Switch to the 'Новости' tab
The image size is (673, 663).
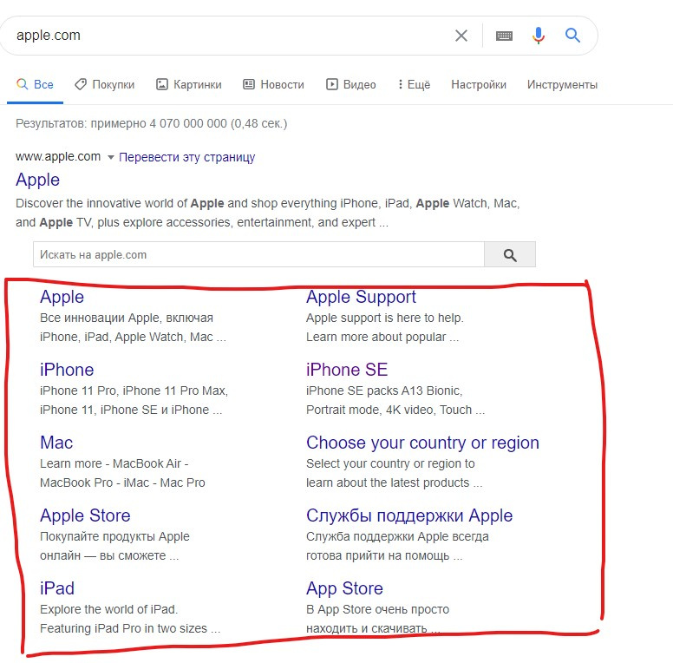[274, 84]
